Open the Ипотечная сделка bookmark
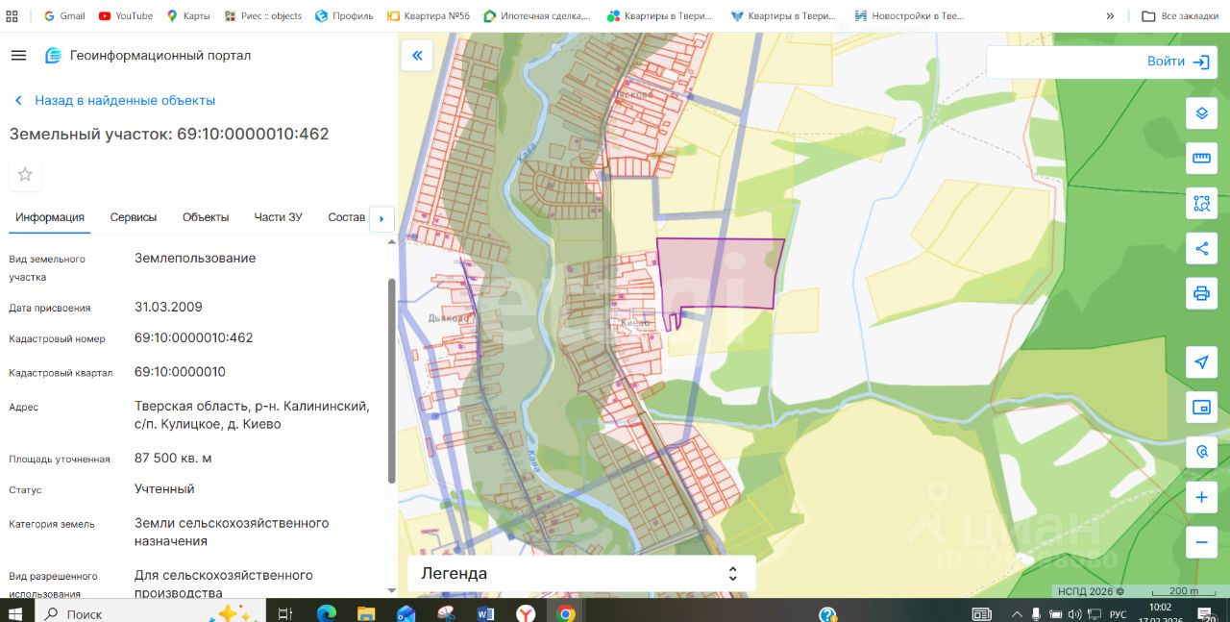Image resolution: width=1230 pixels, height=622 pixels. [x=538, y=16]
